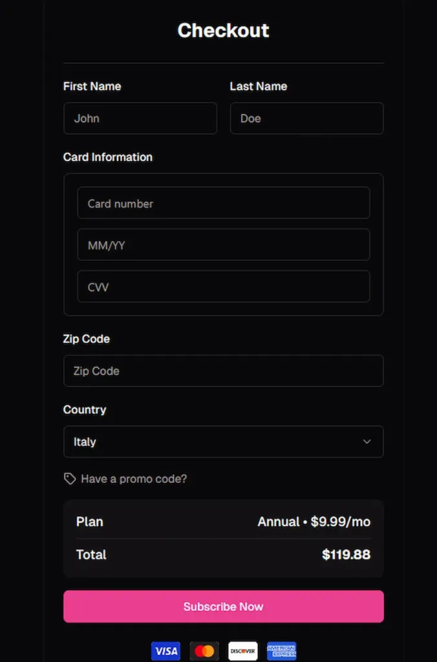Click the Subscribe Now button

[223, 606]
